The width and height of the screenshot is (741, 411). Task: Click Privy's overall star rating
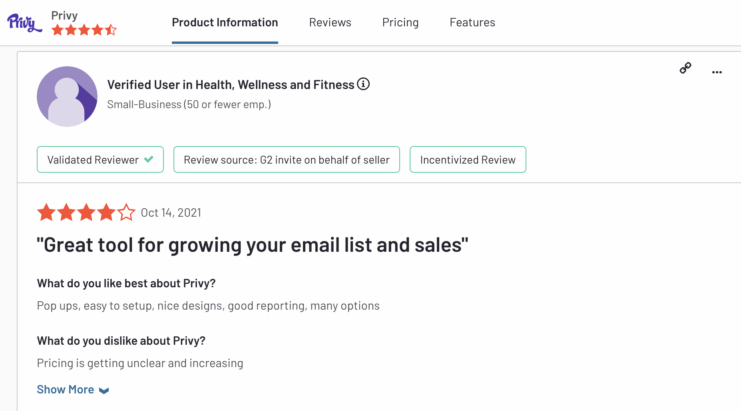(84, 29)
